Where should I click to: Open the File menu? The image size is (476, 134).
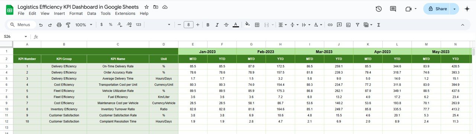tap(21, 13)
